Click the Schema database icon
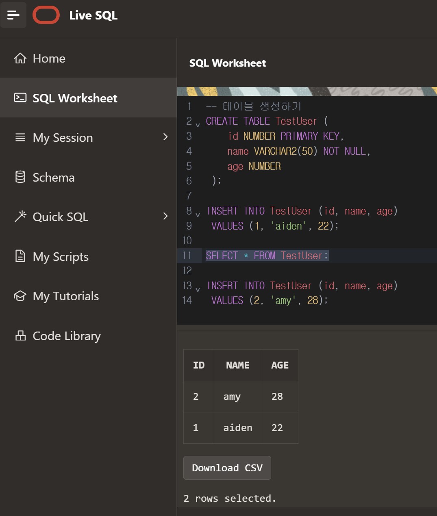The image size is (437, 516). [20, 177]
